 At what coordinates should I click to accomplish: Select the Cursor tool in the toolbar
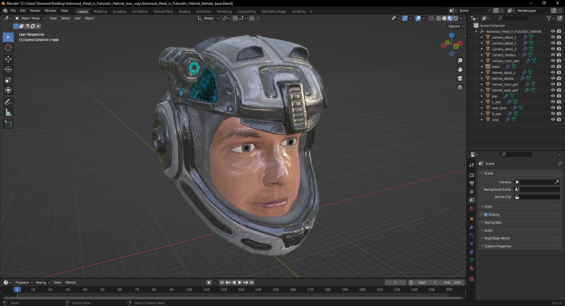click(8, 47)
